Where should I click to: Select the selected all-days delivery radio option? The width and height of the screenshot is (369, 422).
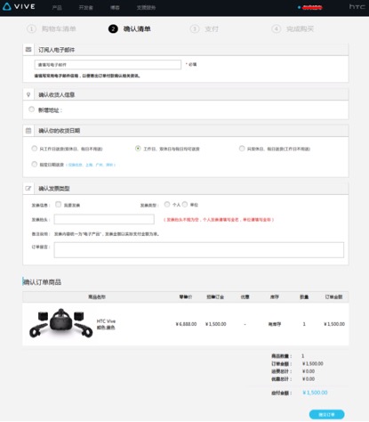click(x=138, y=148)
